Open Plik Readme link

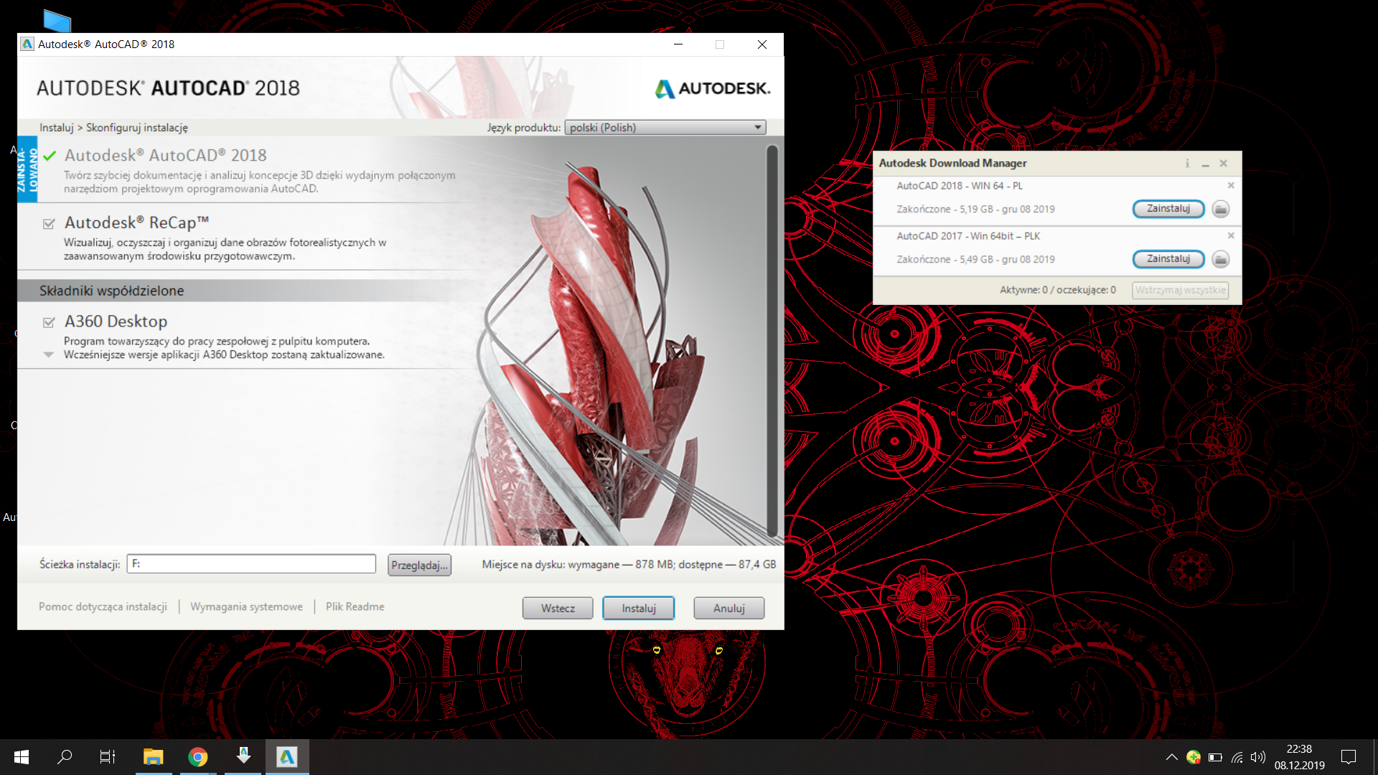tap(355, 607)
